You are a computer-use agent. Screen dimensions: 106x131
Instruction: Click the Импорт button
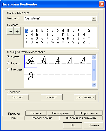tap(52, 97)
